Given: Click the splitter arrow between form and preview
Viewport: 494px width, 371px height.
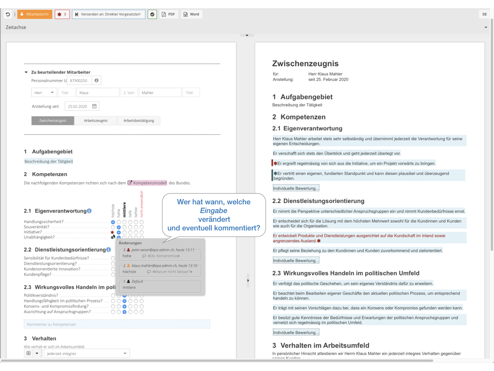Looking at the screenshot, I should pyautogui.click(x=248, y=281).
